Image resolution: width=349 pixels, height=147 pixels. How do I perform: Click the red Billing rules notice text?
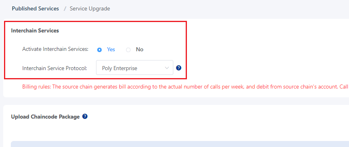tap(186, 87)
